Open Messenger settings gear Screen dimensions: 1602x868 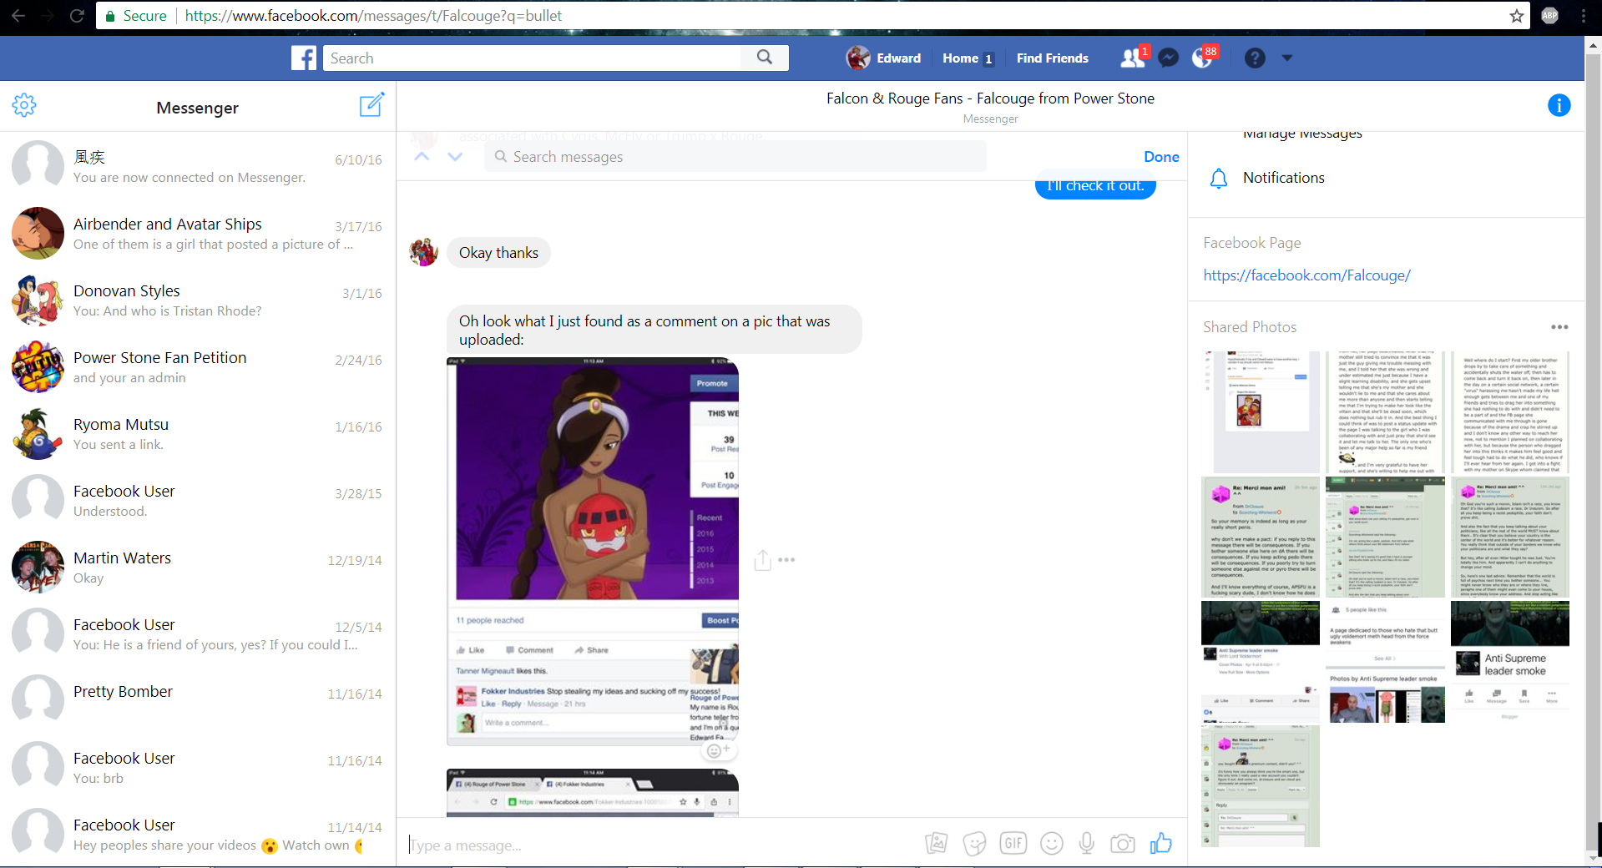point(24,105)
